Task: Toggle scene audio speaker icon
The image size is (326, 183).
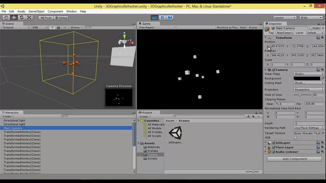Action: (65, 27)
